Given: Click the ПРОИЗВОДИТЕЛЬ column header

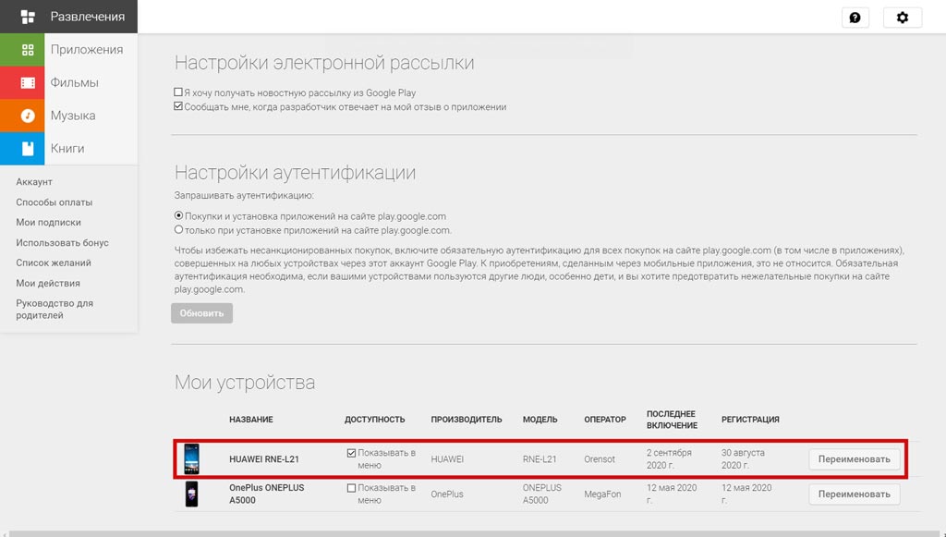Looking at the screenshot, I should (x=467, y=420).
